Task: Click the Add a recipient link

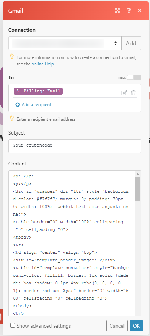Action: (36, 105)
